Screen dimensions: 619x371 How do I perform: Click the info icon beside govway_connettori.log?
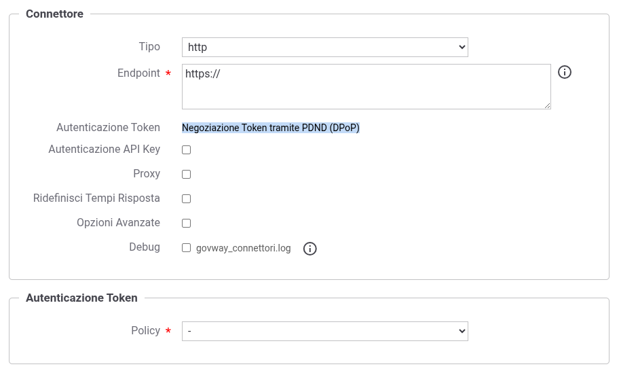point(310,249)
